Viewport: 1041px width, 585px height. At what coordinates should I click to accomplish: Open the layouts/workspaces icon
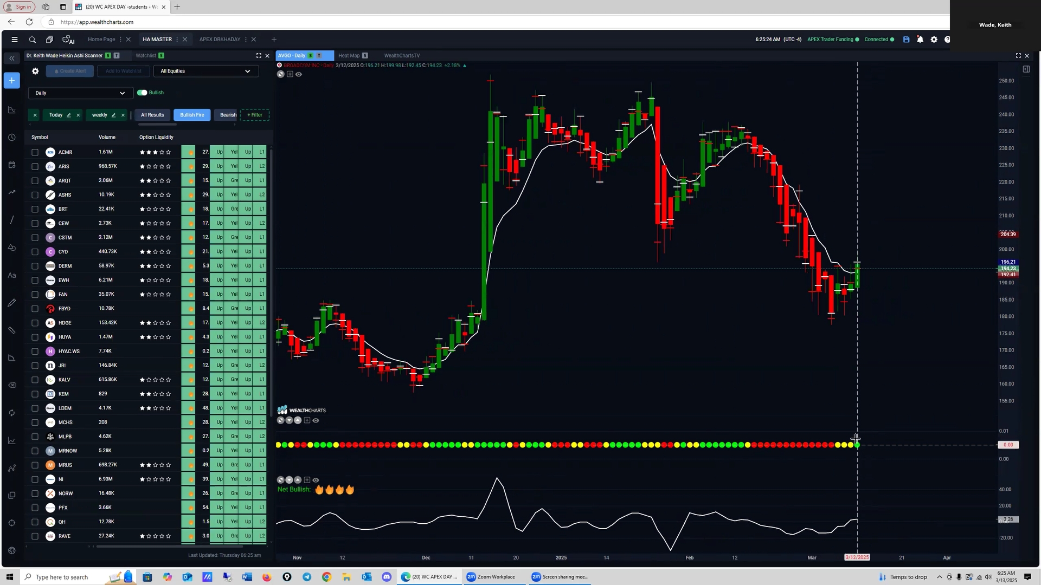(49, 40)
